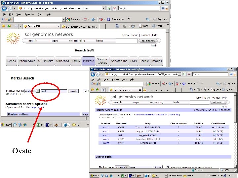Open Help menu in Search SGN window
Screen dimensions: 238x178
pyautogui.click(x=49, y=15)
